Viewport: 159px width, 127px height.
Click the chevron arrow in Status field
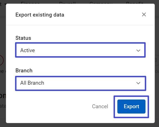pos(138,50)
